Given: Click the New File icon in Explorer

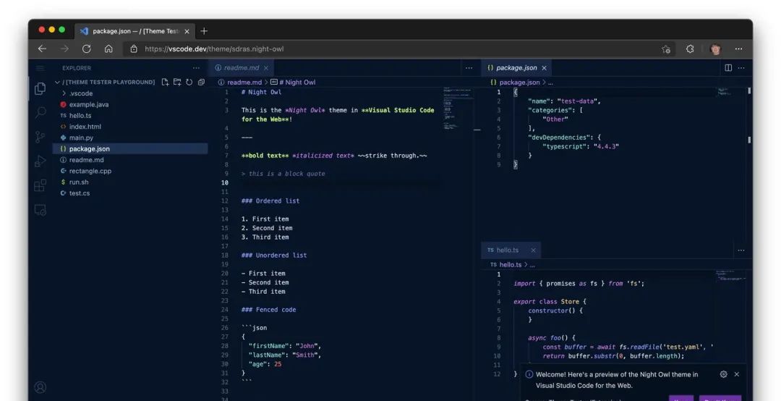Looking at the screenshot, I should (x=165, y=83).
